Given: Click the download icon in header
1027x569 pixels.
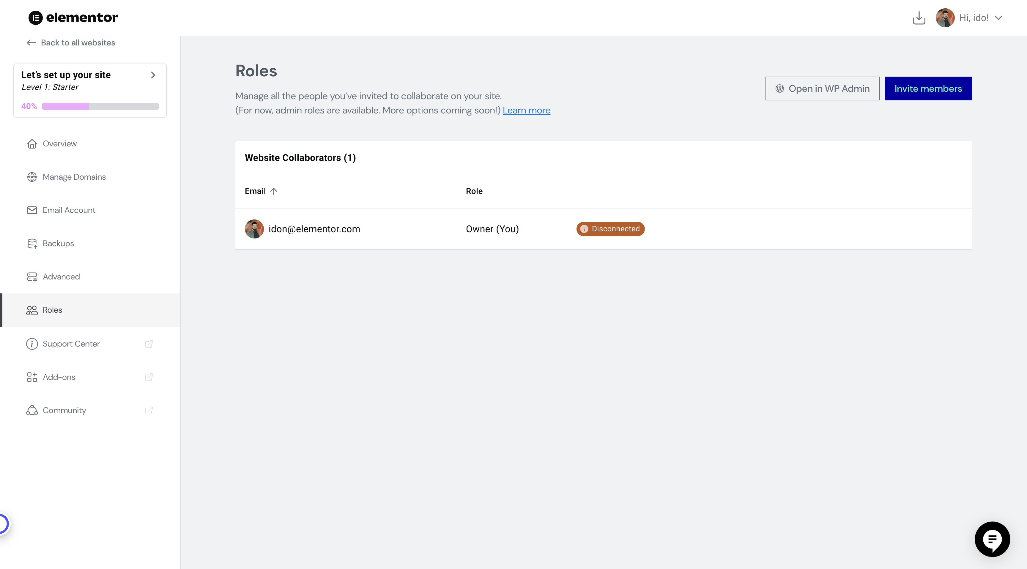Looking at the screenshot, I should [919, 18].
